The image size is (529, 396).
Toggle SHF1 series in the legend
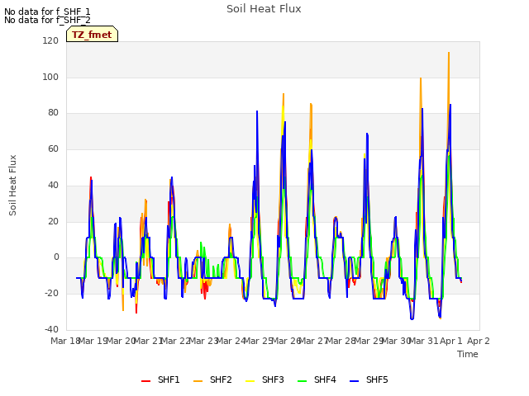160,379
